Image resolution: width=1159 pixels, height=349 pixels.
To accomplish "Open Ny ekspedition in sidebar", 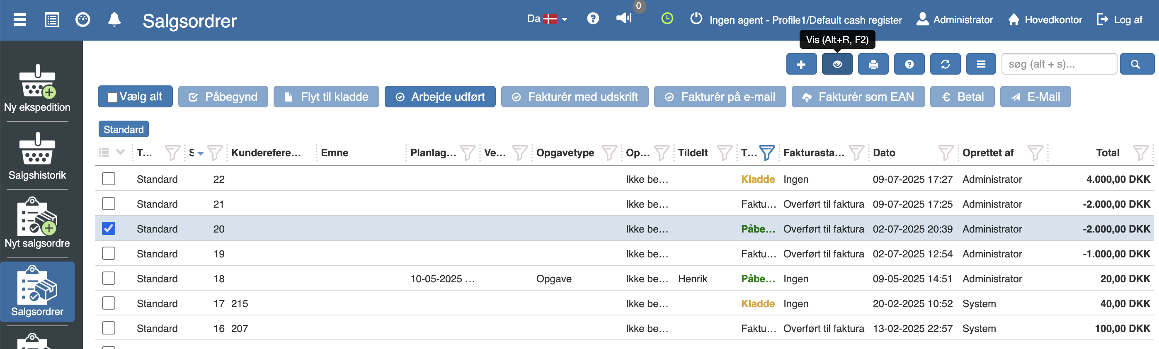I will click(37, 88).
